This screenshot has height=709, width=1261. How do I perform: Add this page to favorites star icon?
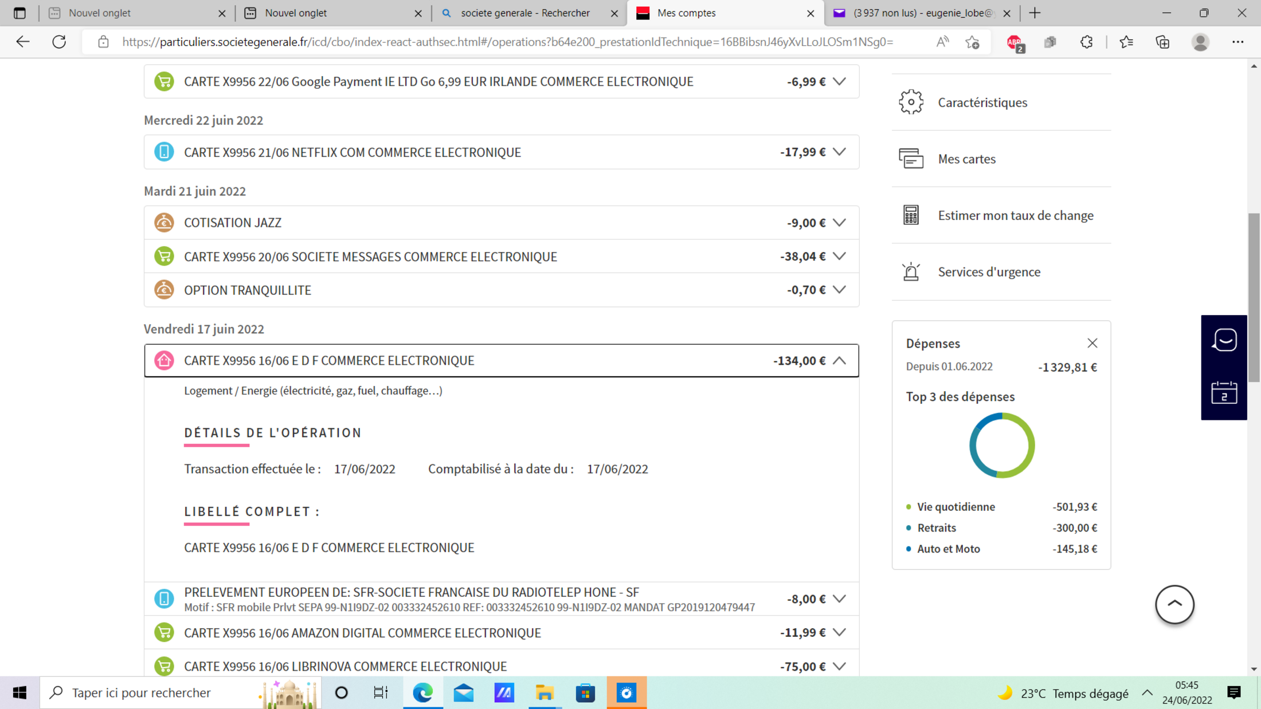(x=972, y=42)
